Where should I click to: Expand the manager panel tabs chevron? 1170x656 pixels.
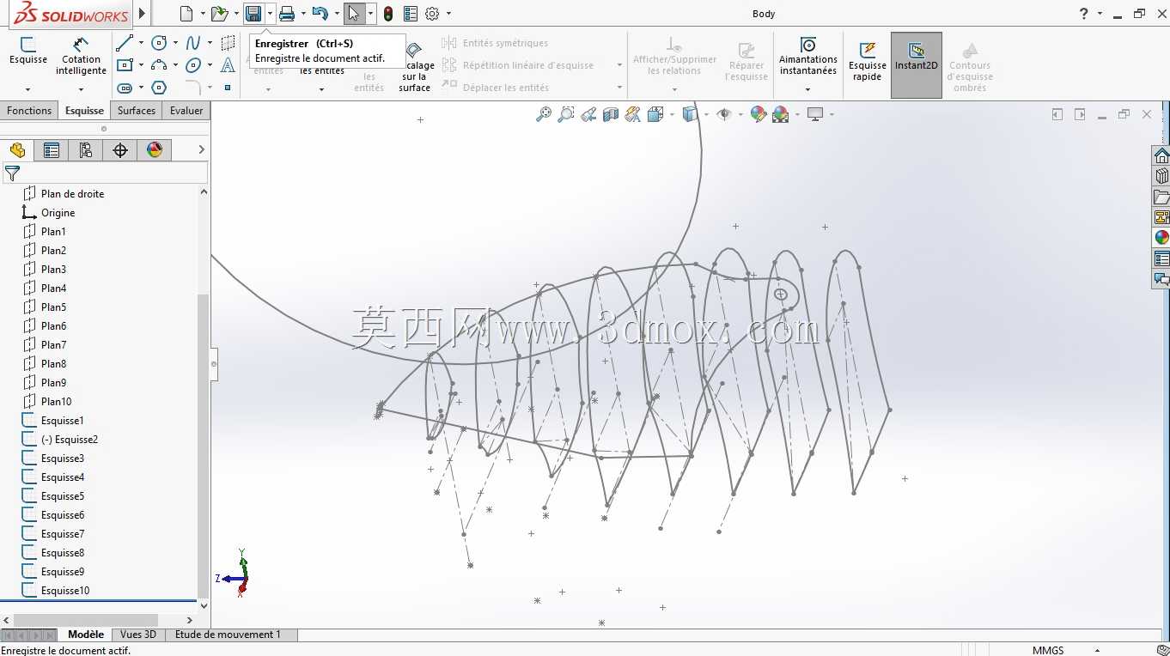click(202, 150)
